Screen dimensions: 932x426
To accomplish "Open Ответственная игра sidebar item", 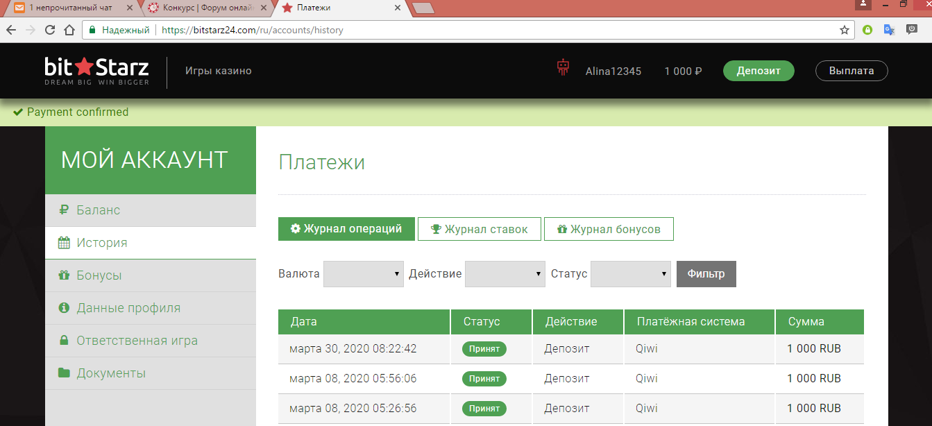I will click(x=137, y=341).
